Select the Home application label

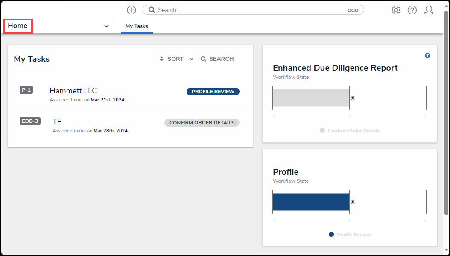(18, 26)
